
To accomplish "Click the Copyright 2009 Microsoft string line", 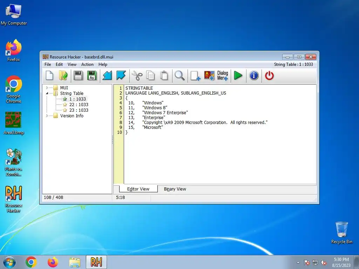I will [205, 122].
